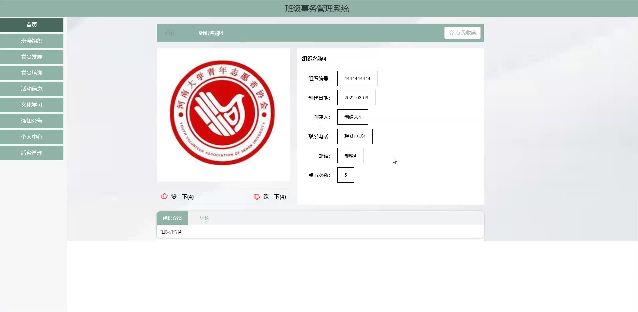Click the thumbs-up like icon

(x=165, y=196)
